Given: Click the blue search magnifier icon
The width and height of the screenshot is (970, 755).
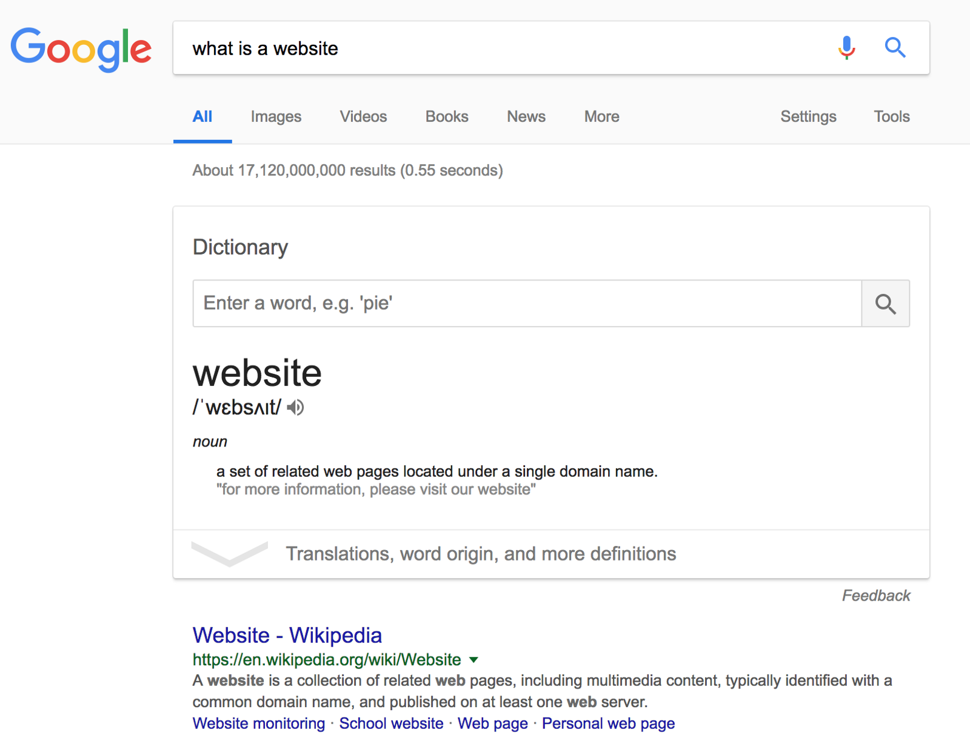Looking at the screenshot, I should 895,48.
